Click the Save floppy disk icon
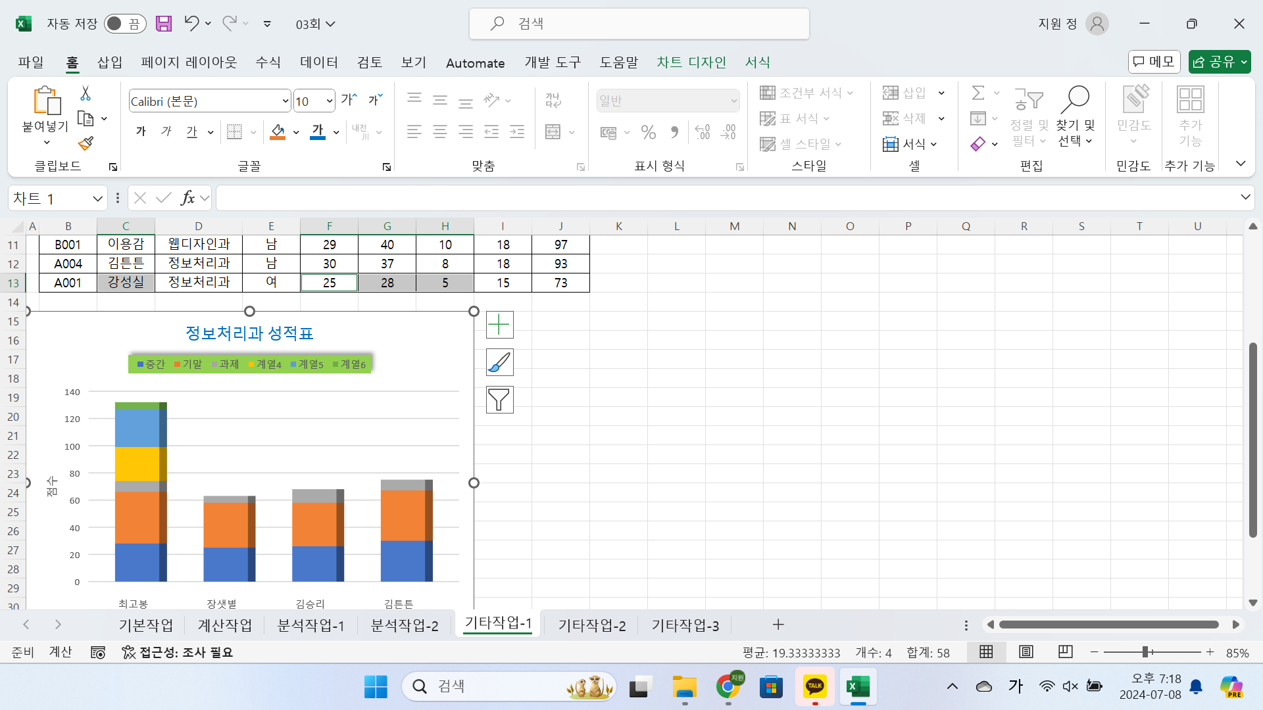Viewport: 1263px width, 710px height. (x=163, y=24)
